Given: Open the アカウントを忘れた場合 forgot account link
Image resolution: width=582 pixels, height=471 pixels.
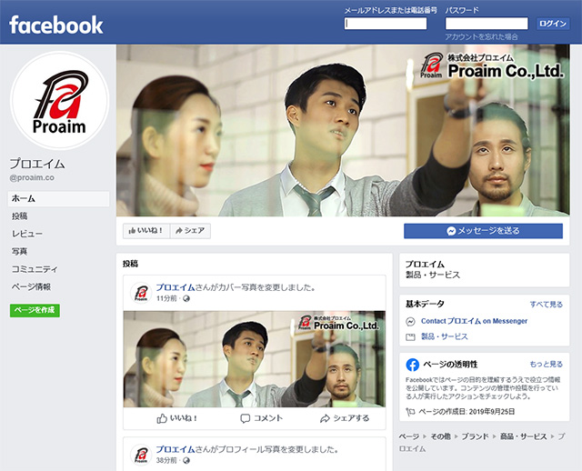Looking at the screenshot, I should pos(481,36).
